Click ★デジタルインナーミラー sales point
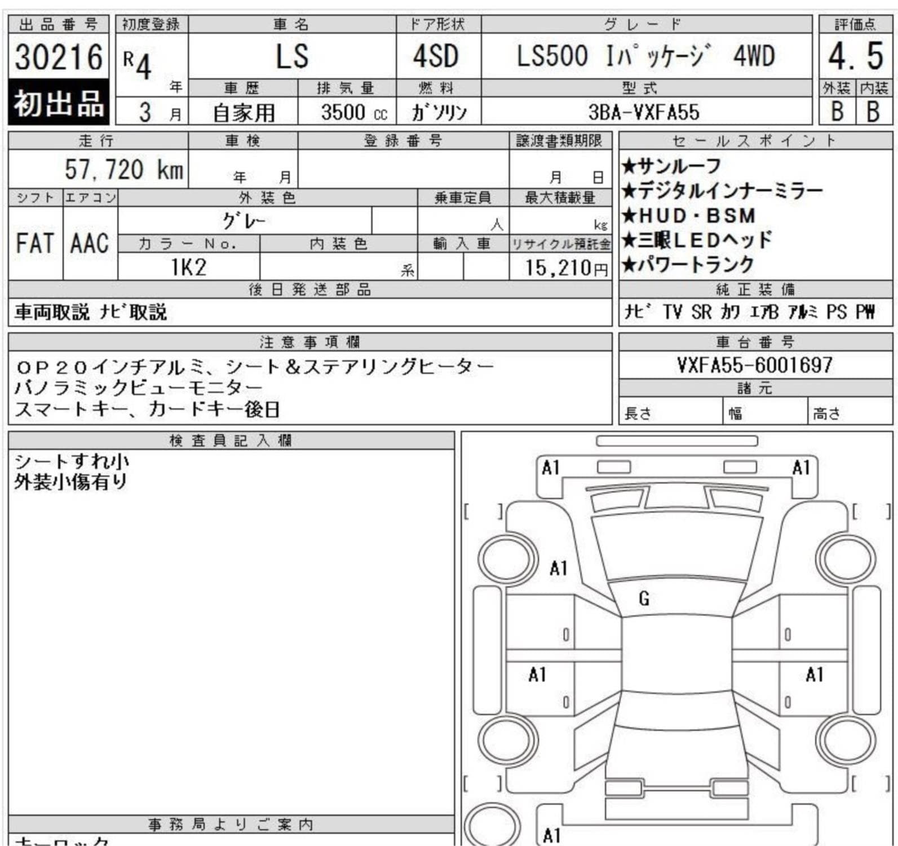Screen dimensions: 898x846 722,191
